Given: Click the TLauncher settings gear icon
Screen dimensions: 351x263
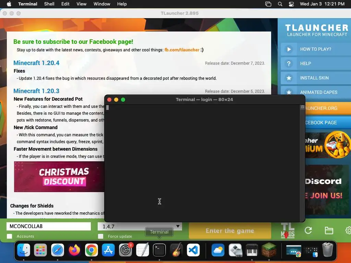Looking at the screenshot, I should 349,230.
